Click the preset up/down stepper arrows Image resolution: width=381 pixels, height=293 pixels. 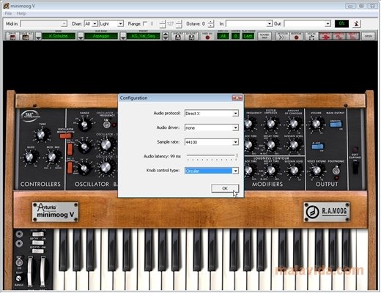tap(166, 37)
